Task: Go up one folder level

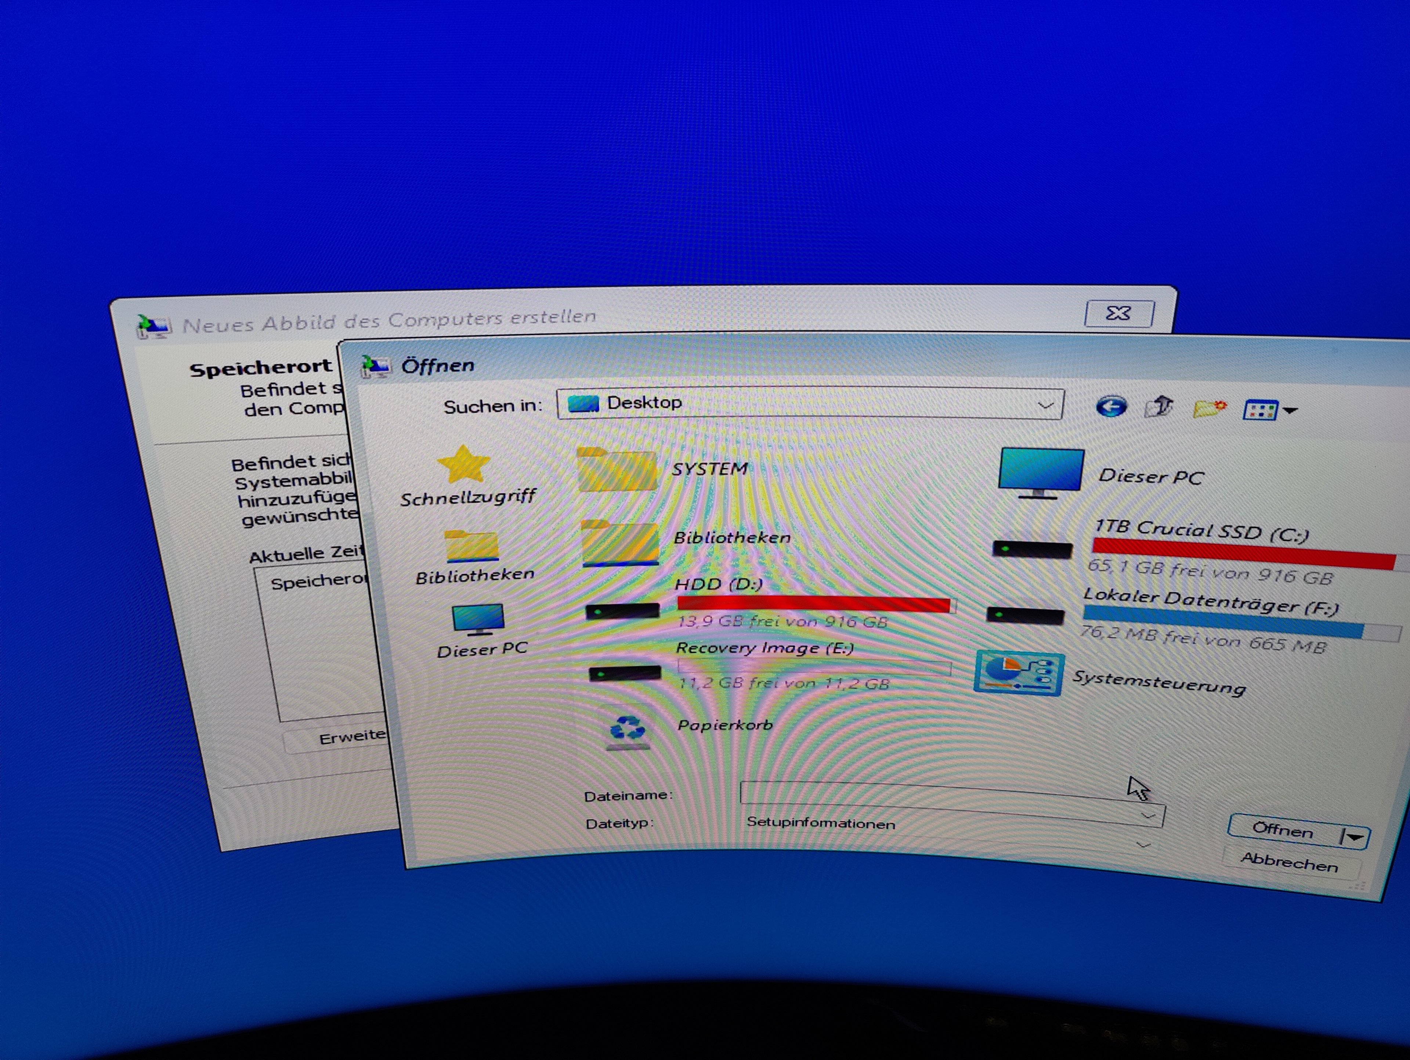Action: tap(1159, 406)
